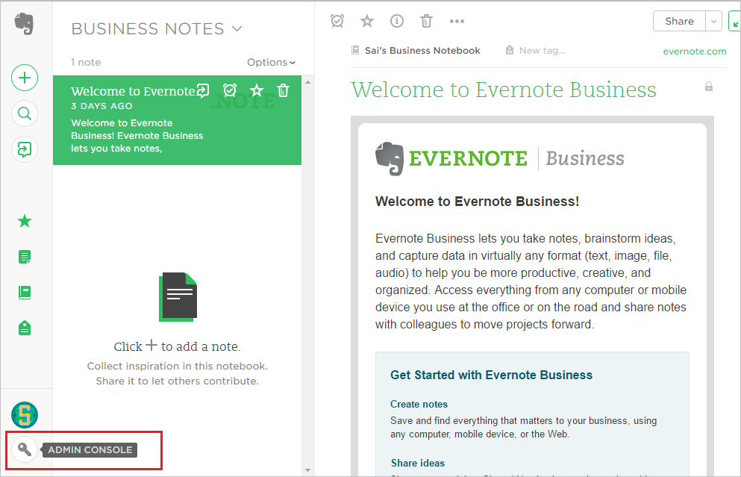Viewport: 741px width, 477px height.
Task: Click '1 note' count text
Action: [86, 63]
